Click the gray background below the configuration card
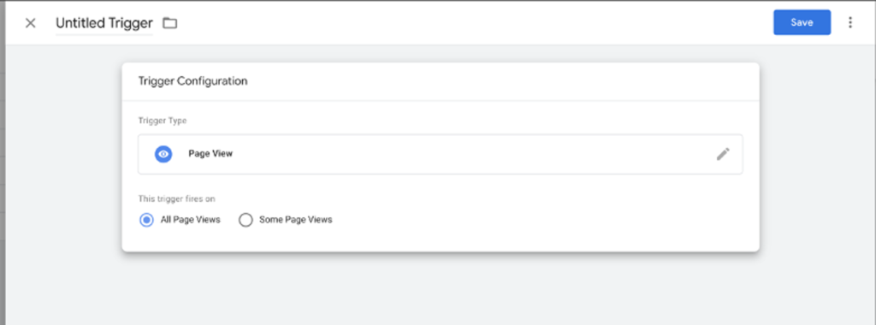876x325 pixels. 441,287
